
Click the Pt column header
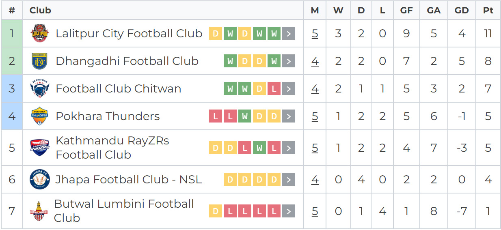click(488, 11)
